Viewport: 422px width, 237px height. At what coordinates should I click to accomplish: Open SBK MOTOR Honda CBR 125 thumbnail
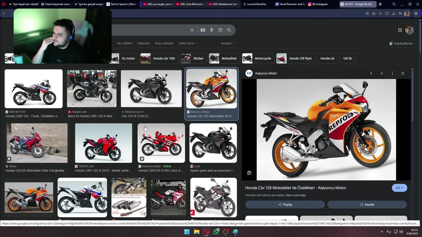pos(34,89)
